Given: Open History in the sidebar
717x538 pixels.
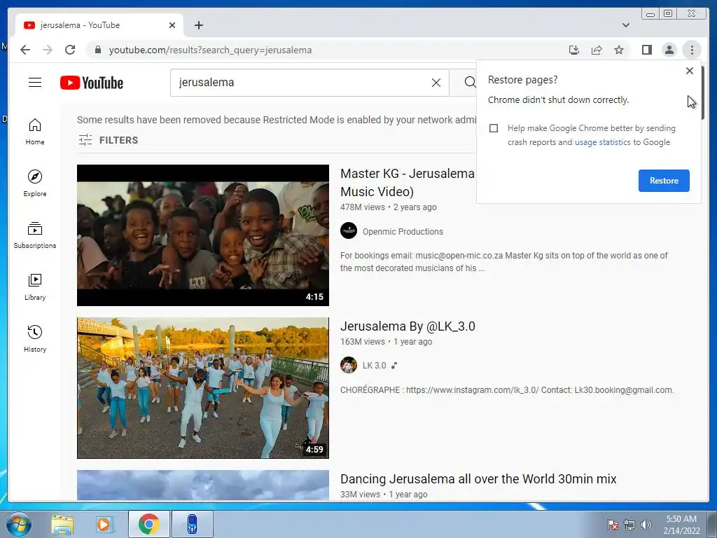Looking at the screenshot, I should [35, 338].
